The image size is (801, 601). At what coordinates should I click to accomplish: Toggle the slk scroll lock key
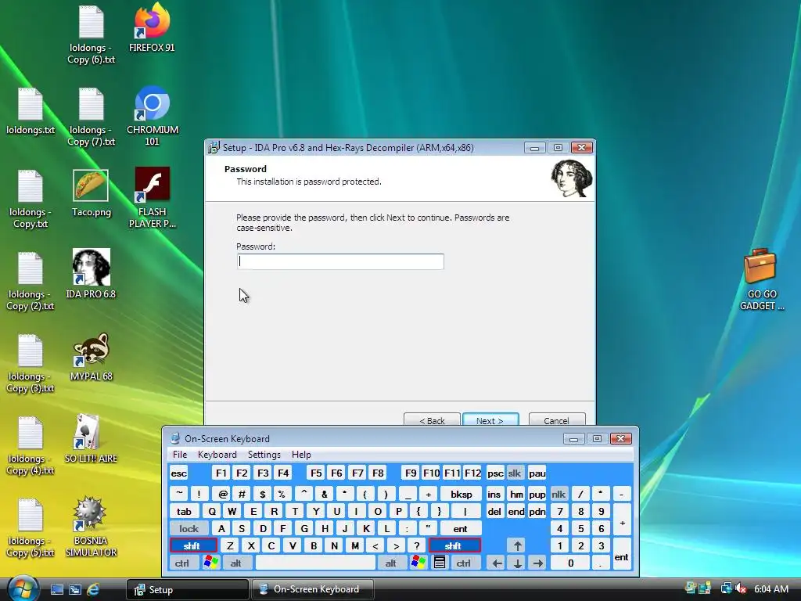[x=515, y=473]
